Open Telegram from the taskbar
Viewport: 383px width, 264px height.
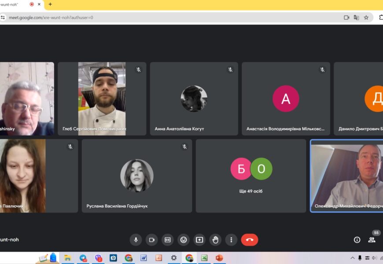[83, 258]
